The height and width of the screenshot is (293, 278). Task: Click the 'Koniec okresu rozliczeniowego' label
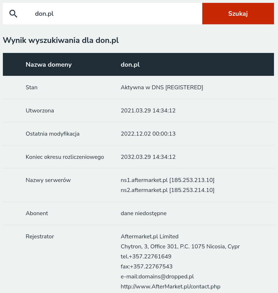click(65, 157)
